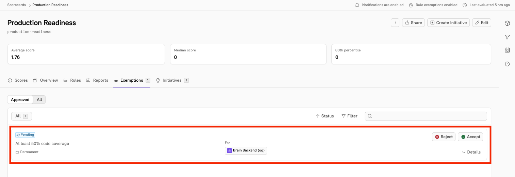The width and height of the screenshot is (515, 177).
Task: Open the Reports tab
Action: coord(97,80)
